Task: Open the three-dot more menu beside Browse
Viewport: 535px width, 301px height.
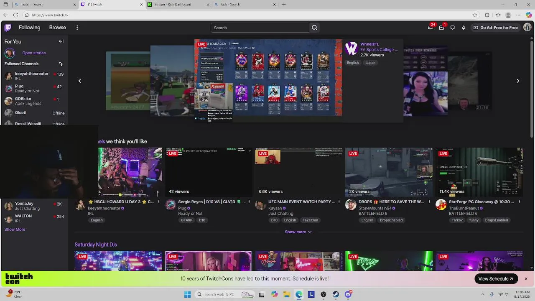Action: click(x=77, y=28)
